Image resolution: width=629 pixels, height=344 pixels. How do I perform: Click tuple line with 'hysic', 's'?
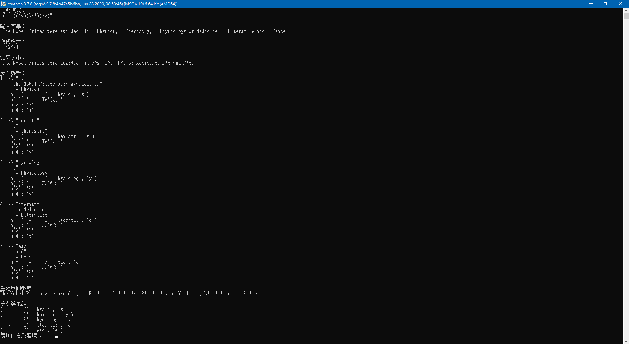click(50, 94)
